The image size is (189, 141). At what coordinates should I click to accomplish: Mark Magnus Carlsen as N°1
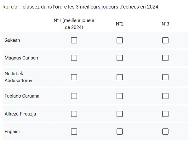74,58
